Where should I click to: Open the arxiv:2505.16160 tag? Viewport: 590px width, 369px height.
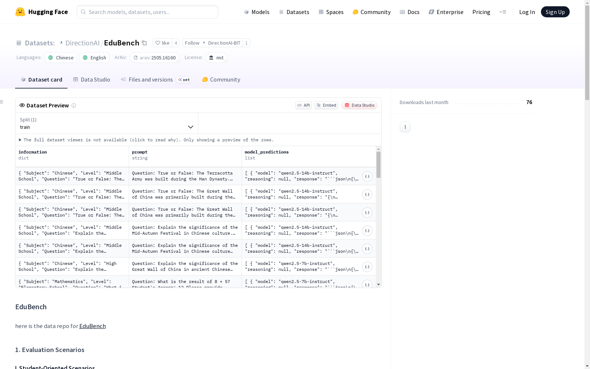coord(155,58)
